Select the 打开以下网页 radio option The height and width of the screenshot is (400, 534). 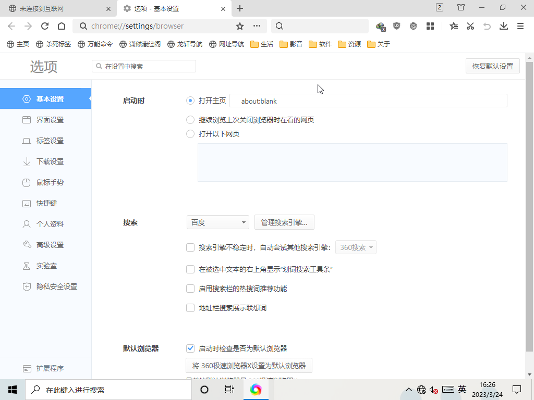click(190, 134)
